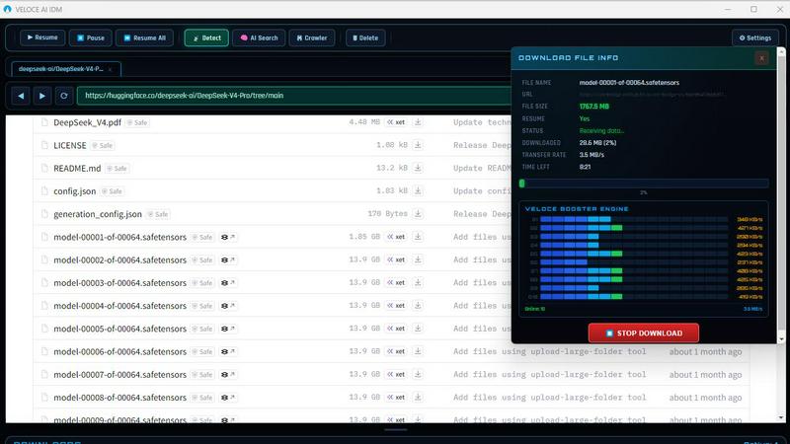Click the download icon for generation_config.json

418,214
